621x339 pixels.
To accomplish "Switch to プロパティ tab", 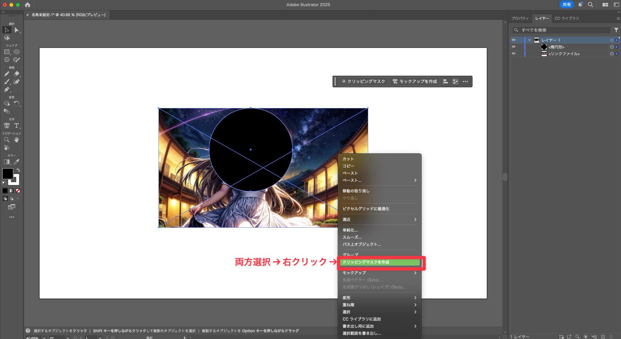I will point(520,18).
